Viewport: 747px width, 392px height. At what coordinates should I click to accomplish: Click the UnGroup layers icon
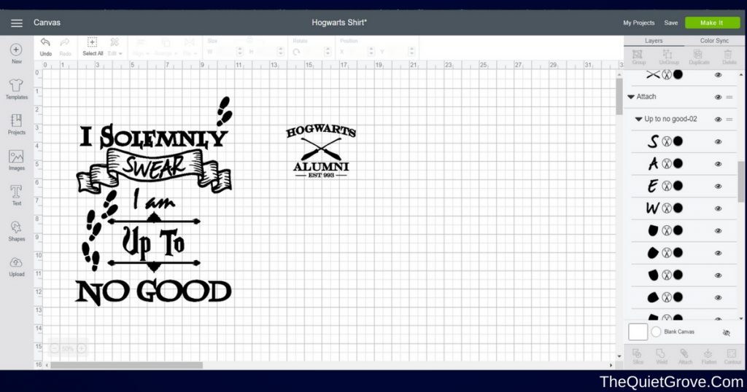668,57
